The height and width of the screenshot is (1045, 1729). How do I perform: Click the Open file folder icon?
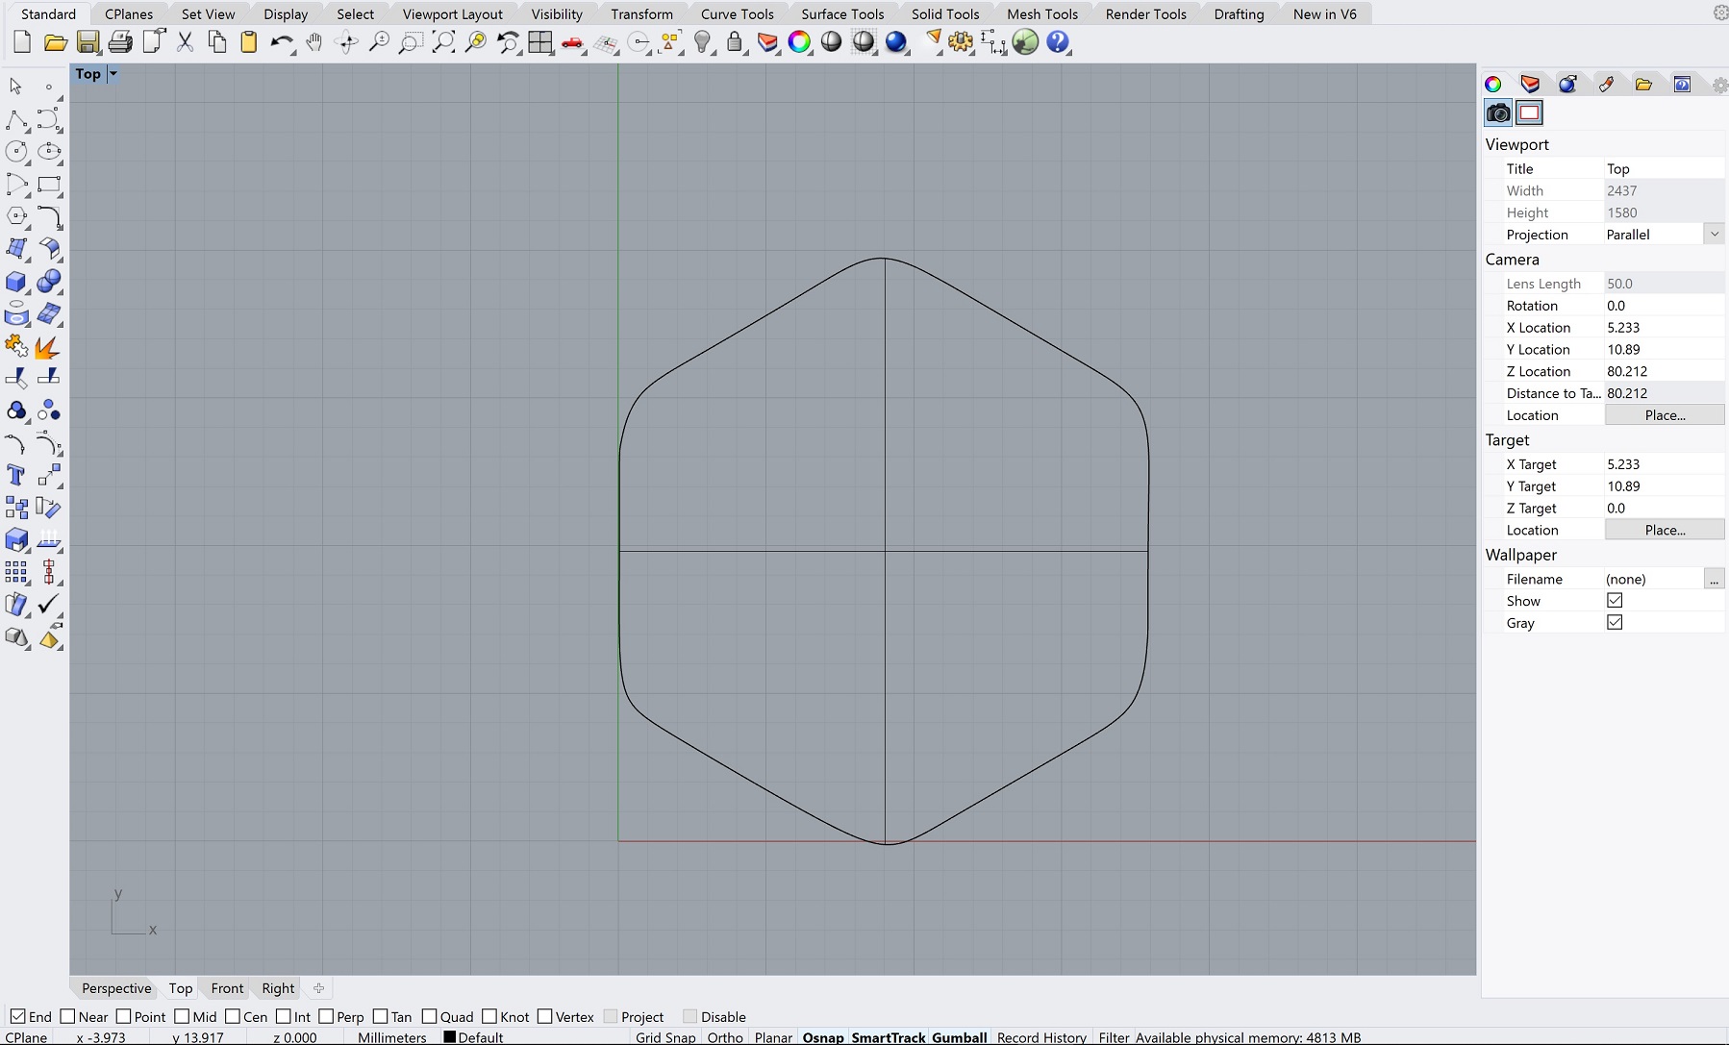(56, 42)
